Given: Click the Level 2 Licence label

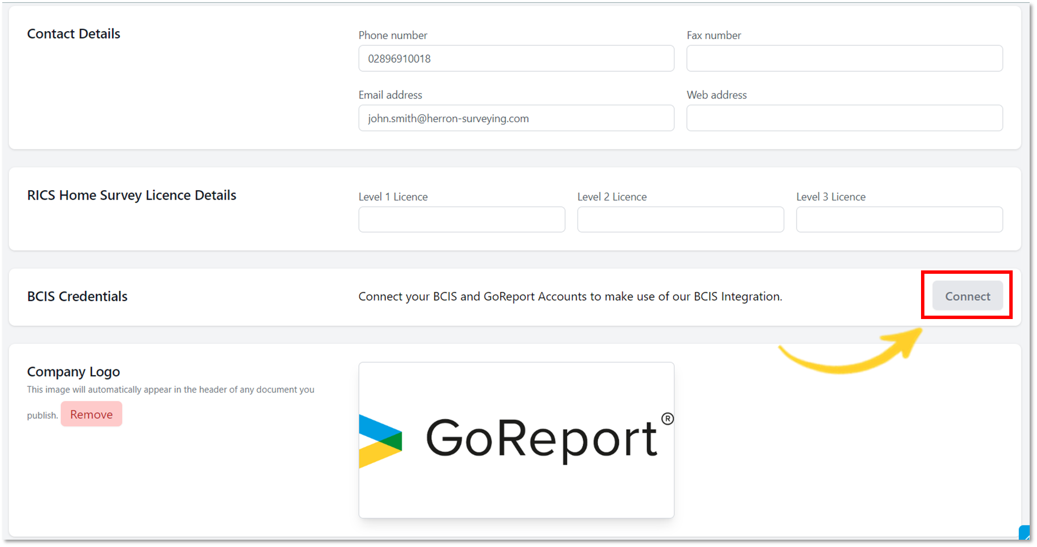Looking at the screenshot, I should (x=612, y=197).
